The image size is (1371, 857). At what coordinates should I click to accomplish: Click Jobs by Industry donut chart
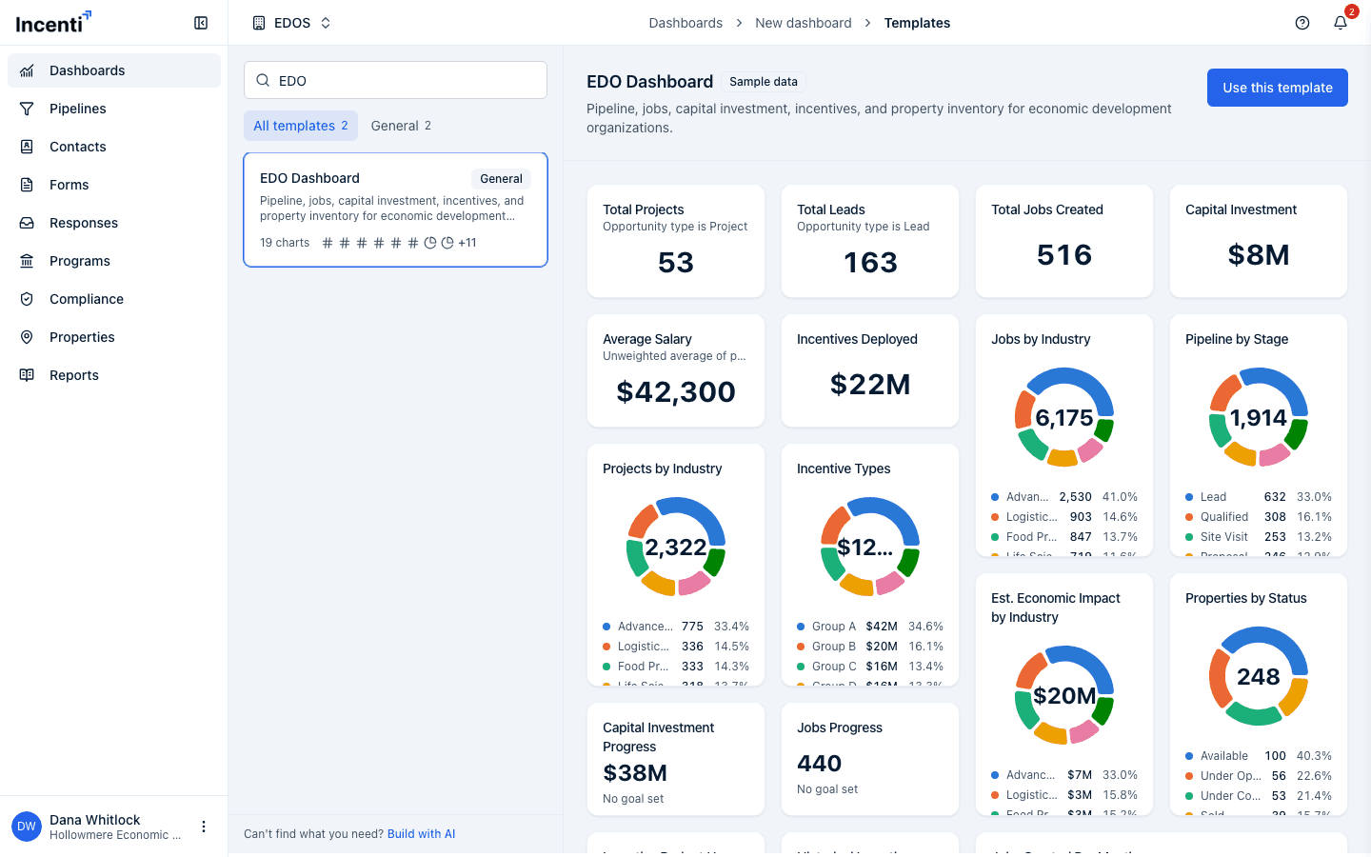(1064, 417)
